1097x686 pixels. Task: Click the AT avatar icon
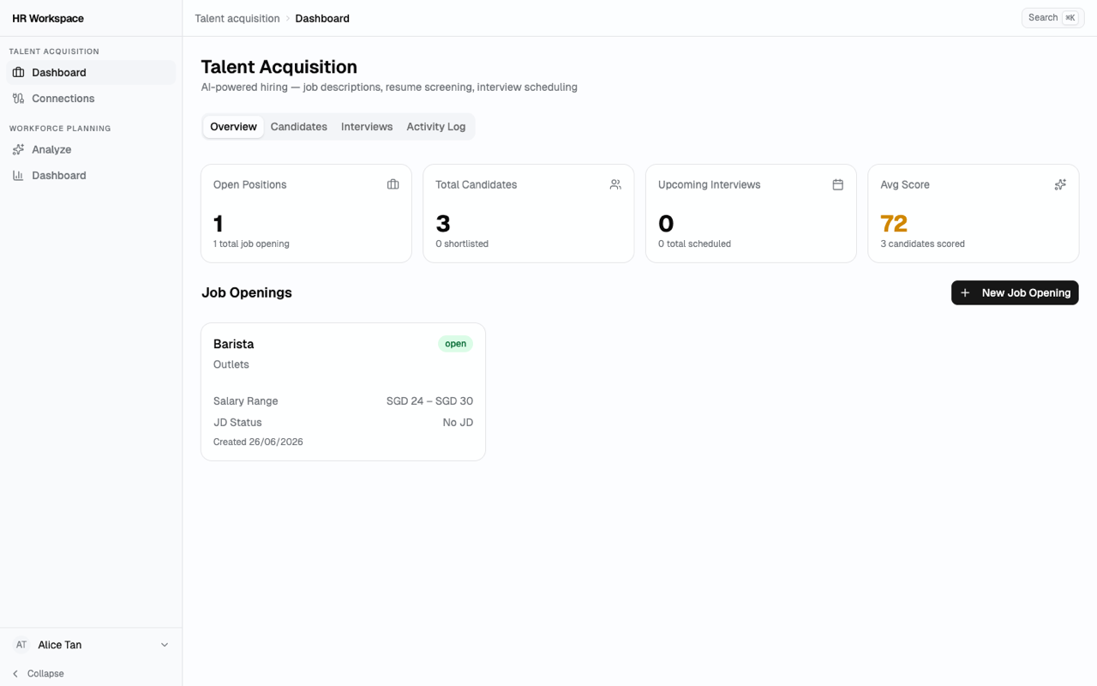21,645
